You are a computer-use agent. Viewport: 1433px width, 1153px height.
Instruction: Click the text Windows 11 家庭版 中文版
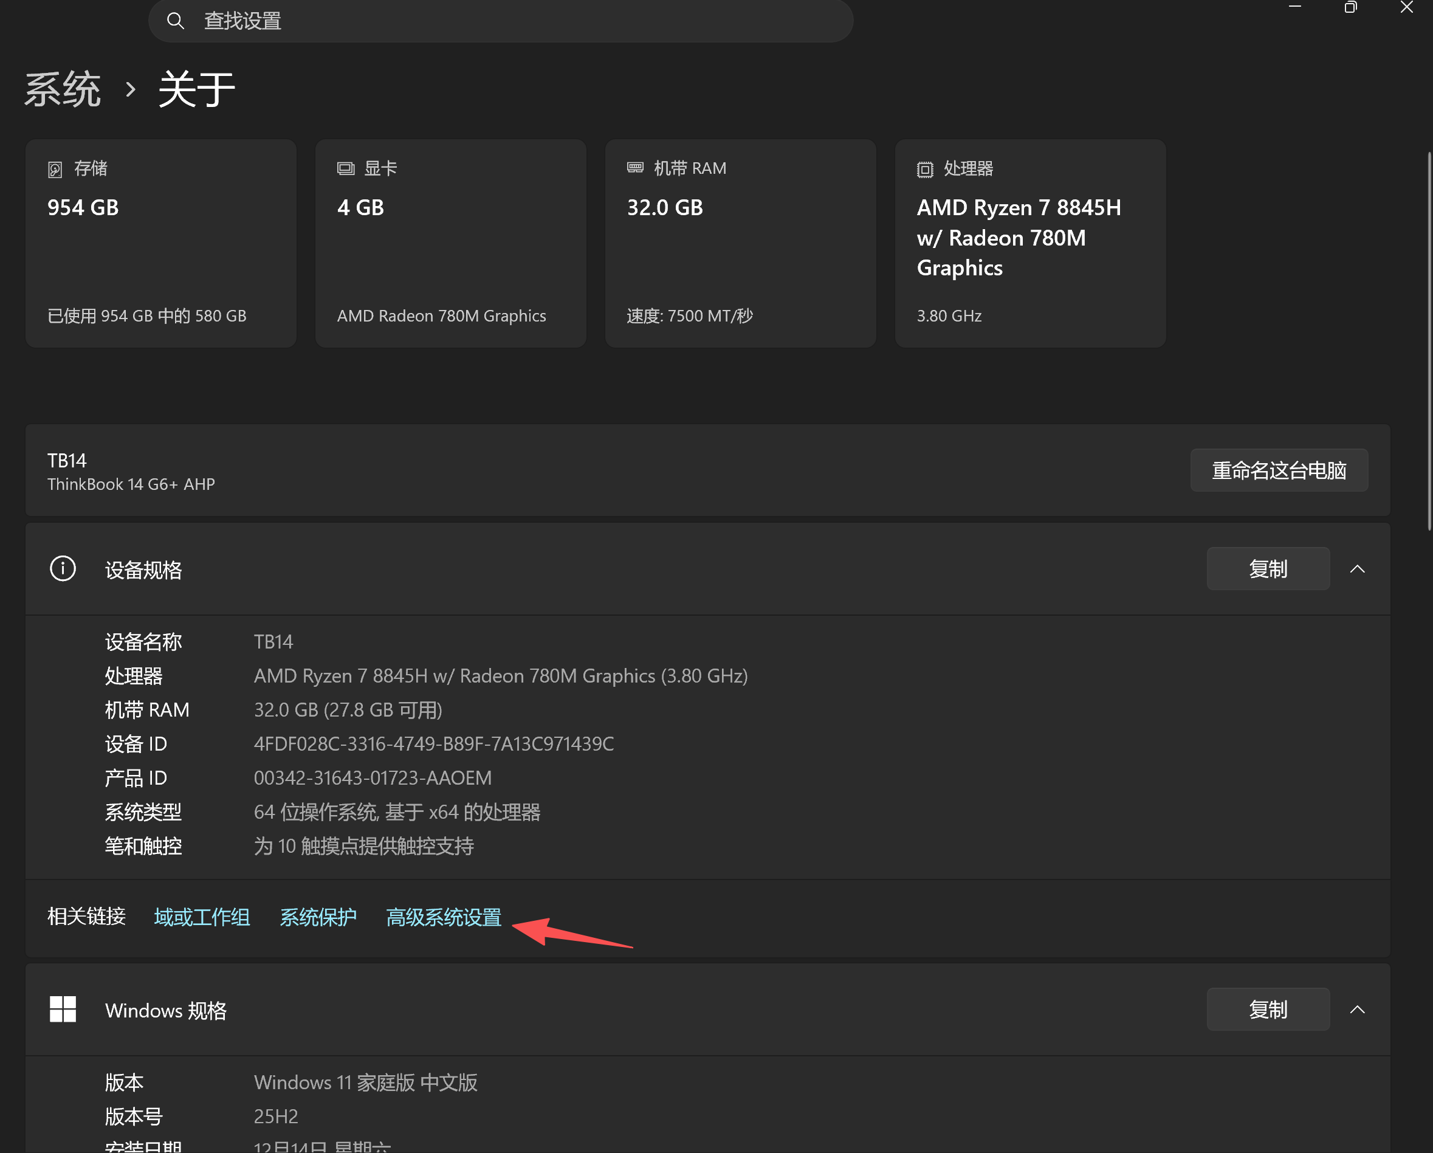366,1082
